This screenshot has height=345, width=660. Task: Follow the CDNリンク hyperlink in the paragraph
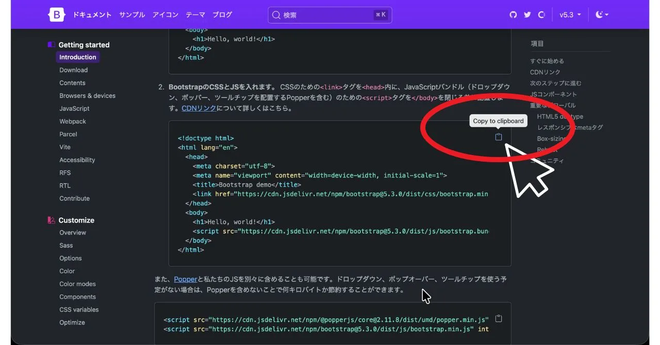click(x=199, y=109)
